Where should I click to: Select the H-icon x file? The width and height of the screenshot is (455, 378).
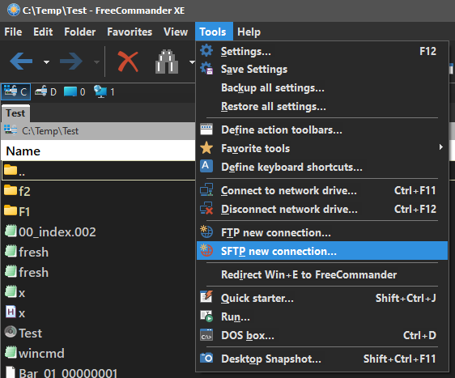tap(15, 312)
